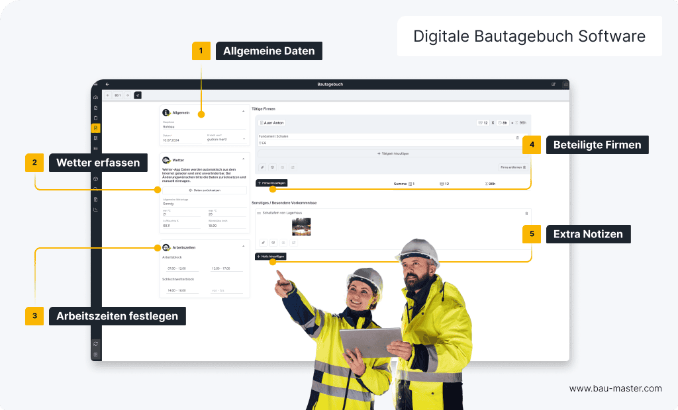Click the Datum field showing 10.07.2024

point(170,139)
